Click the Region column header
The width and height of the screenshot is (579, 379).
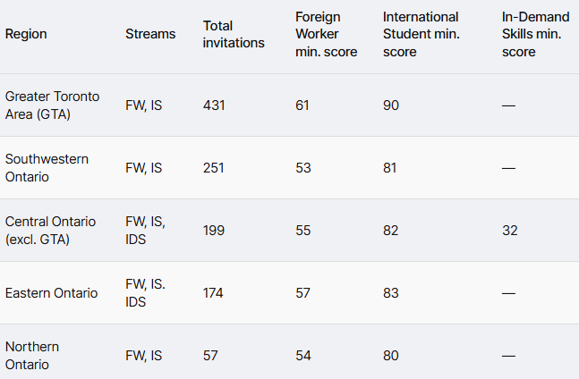click(26, 34)
